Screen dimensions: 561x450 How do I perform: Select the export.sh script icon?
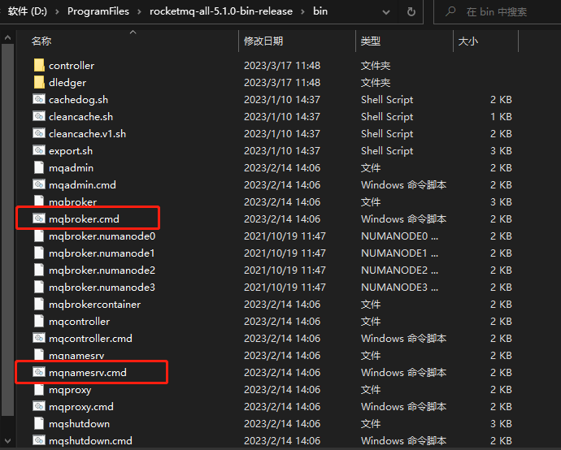(39, 150)
